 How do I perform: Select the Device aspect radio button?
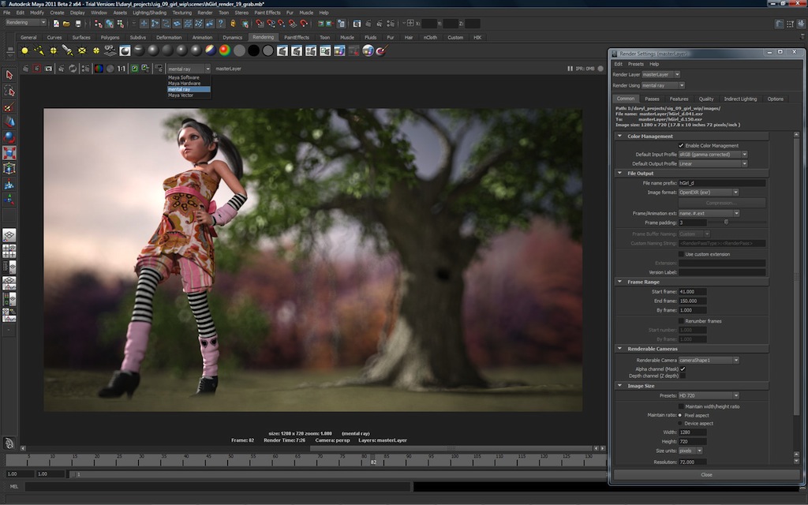[x=681, y=423]
